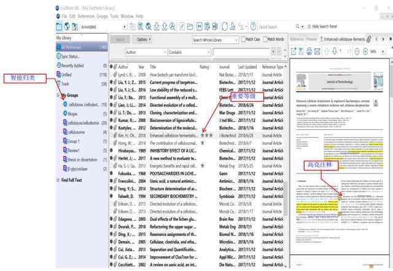The image size is (393, 271).
Task: Click the PDF preview vertical scrollbar
Action: [391, 80]
